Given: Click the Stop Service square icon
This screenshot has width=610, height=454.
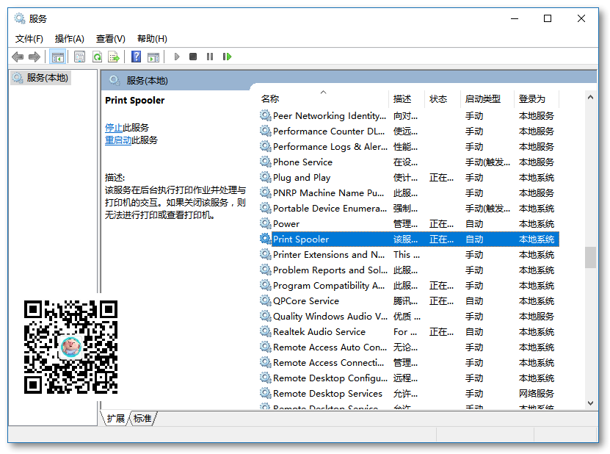Looking at the screenshot, I should (x=193, y=57).
